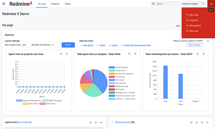
Task: Click the Task bar in Chart #537
Action: (x=181, y=86)
